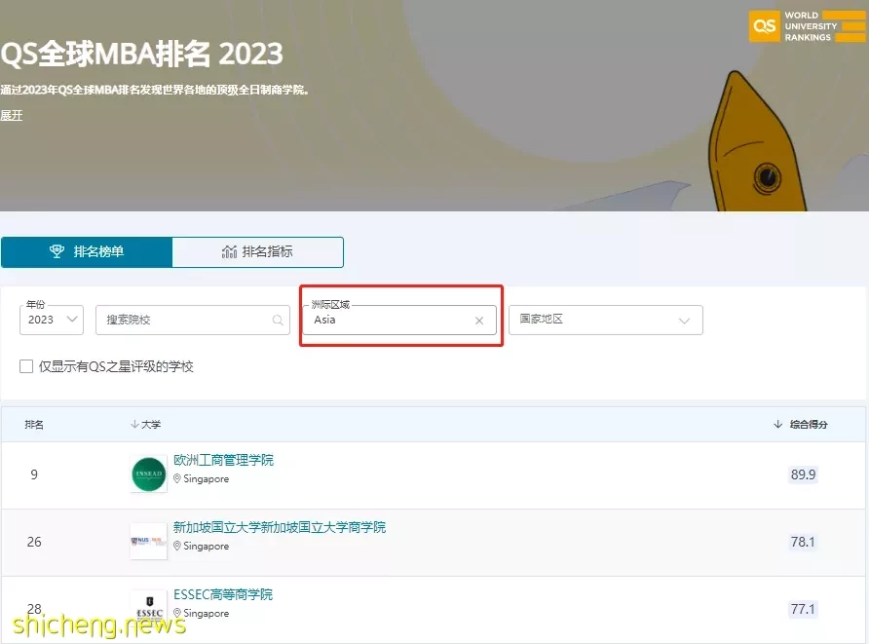Screen dimensions: 869x644
Task: Click the score 77.1
Action: pos(803,609)
